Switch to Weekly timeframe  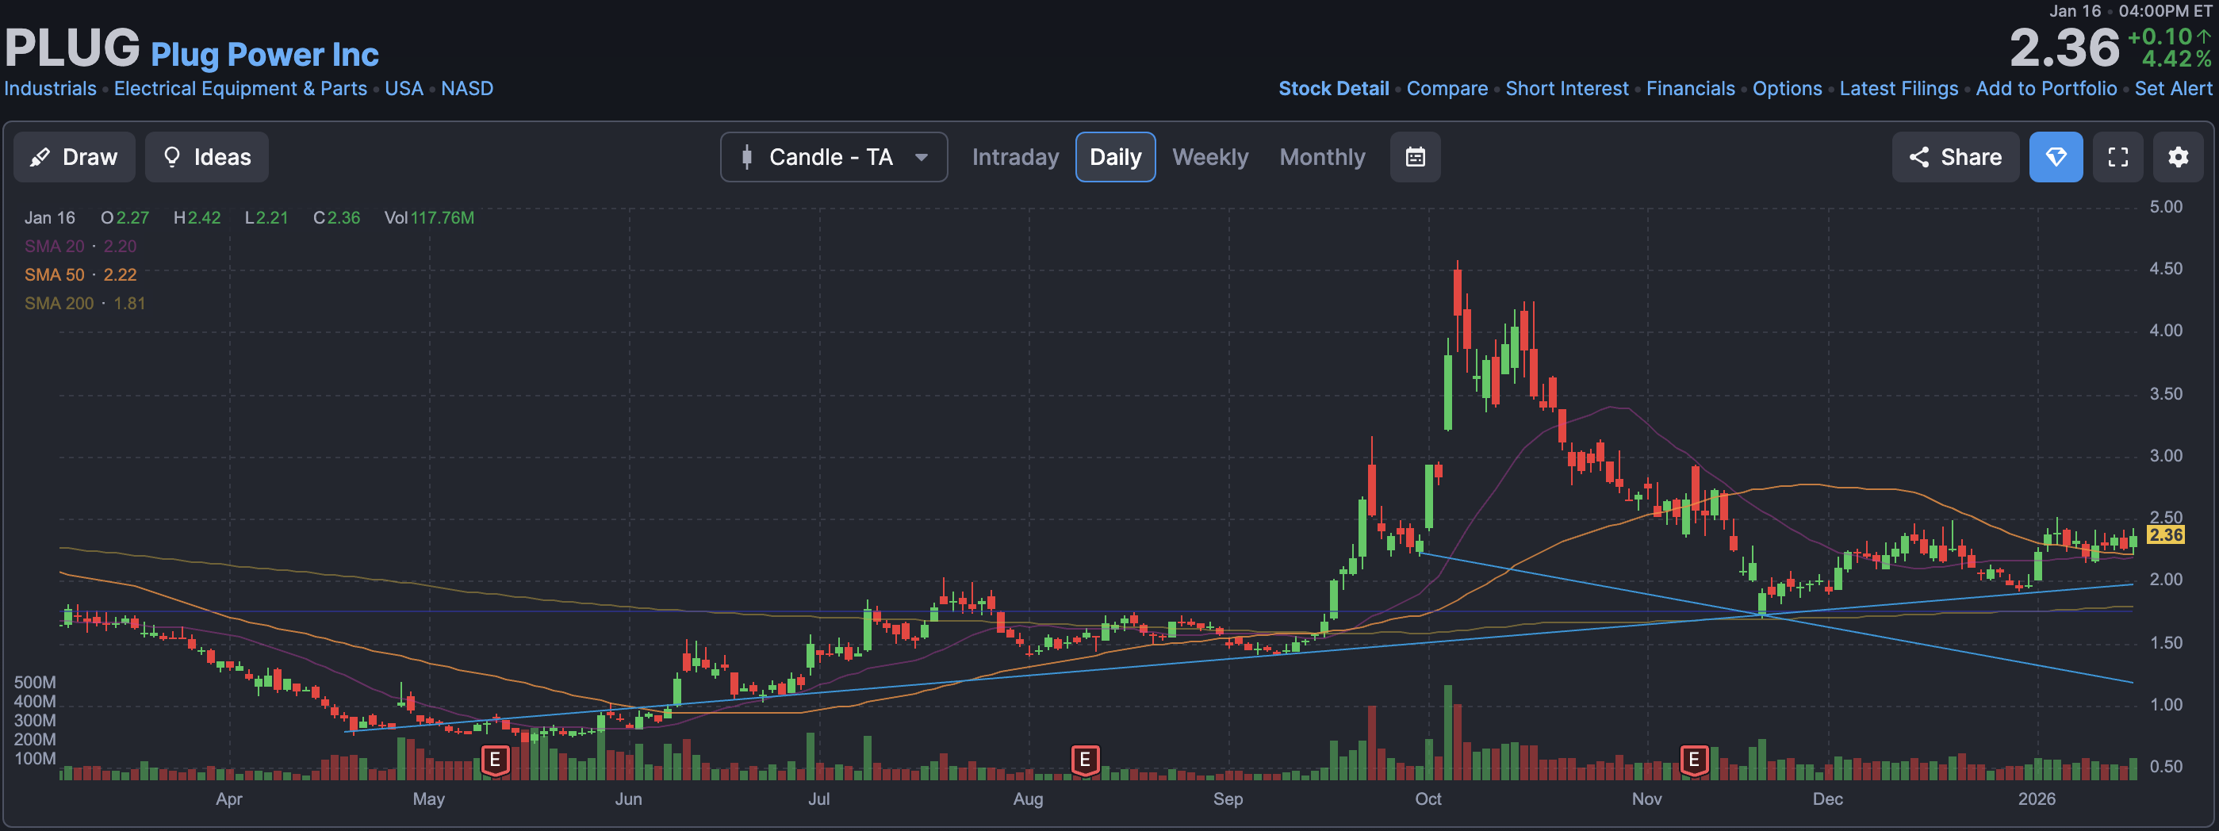pos(1209,157)
